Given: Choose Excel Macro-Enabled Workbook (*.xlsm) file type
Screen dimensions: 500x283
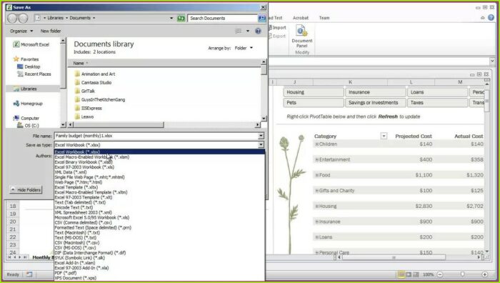Looking at the screenshot, I should click(x=159, y=157).
